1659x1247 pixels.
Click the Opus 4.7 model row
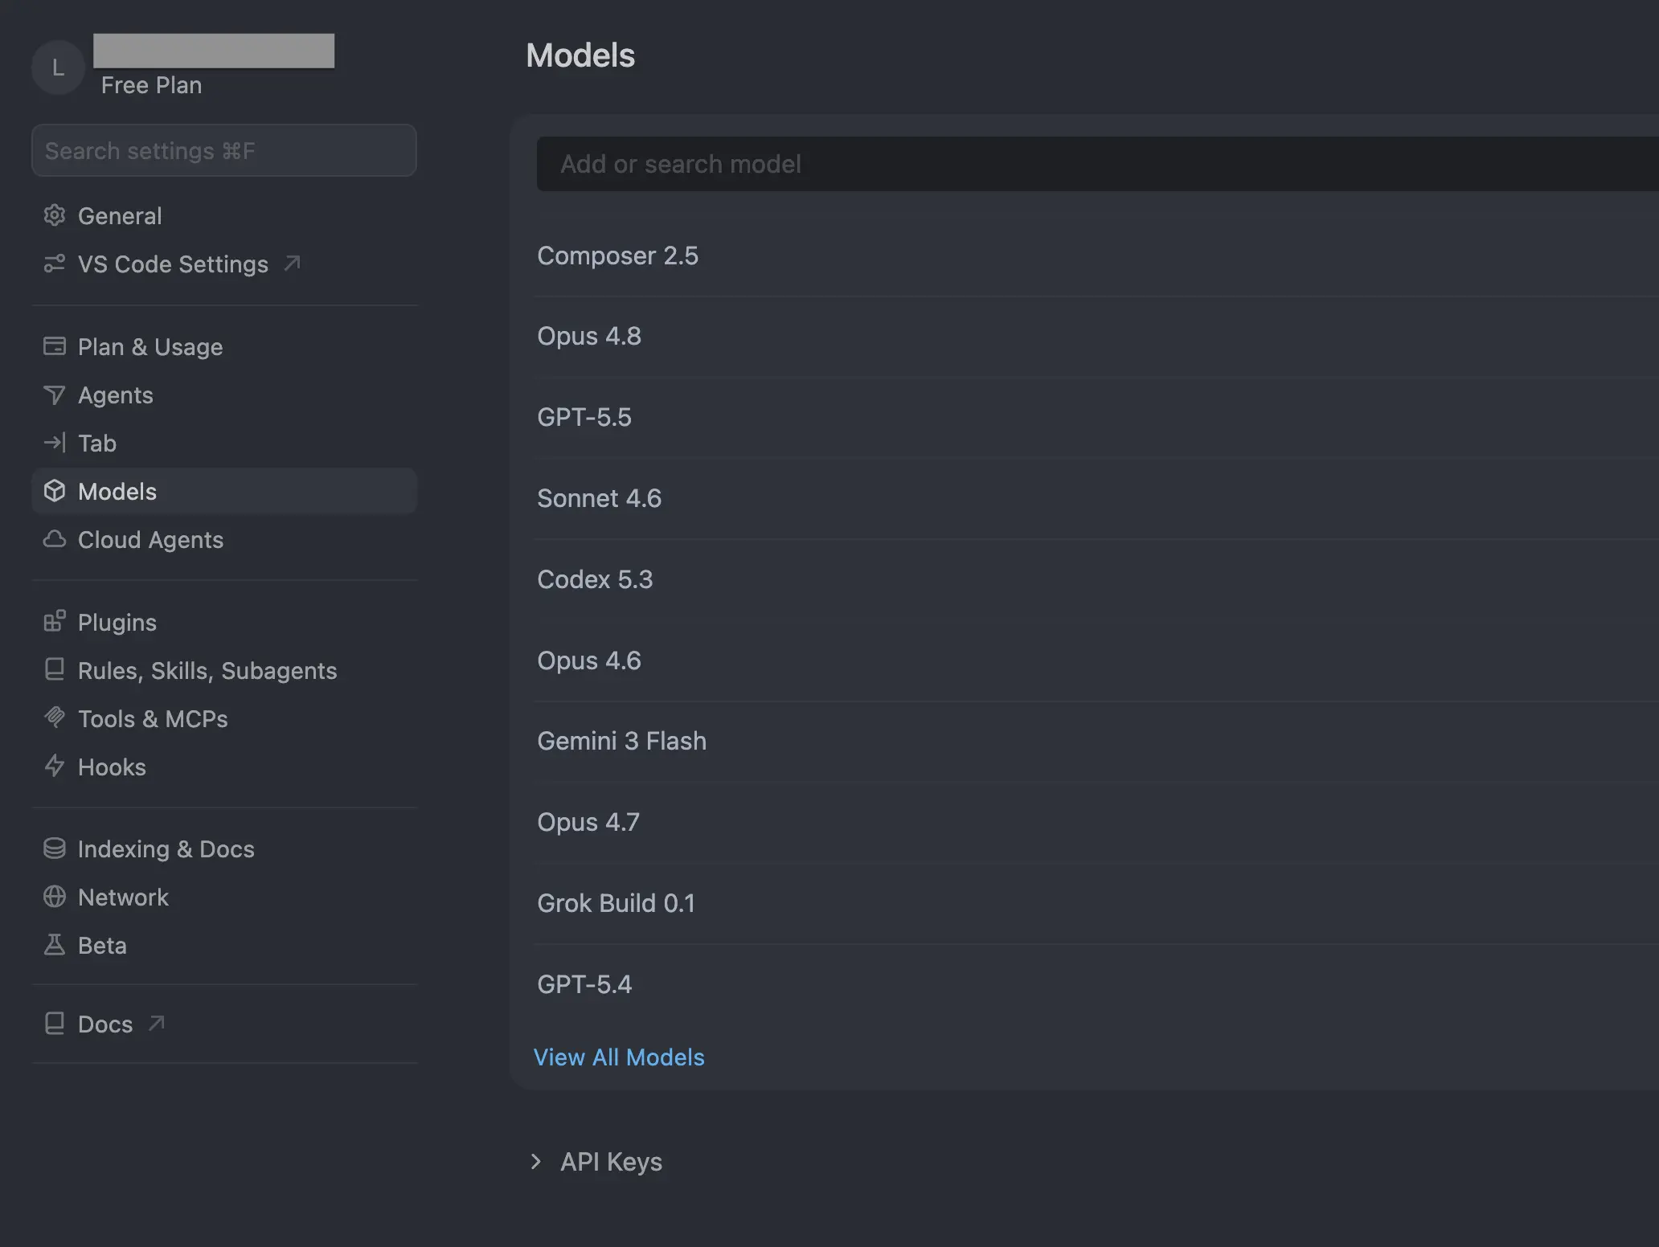tap(1097, 822)
